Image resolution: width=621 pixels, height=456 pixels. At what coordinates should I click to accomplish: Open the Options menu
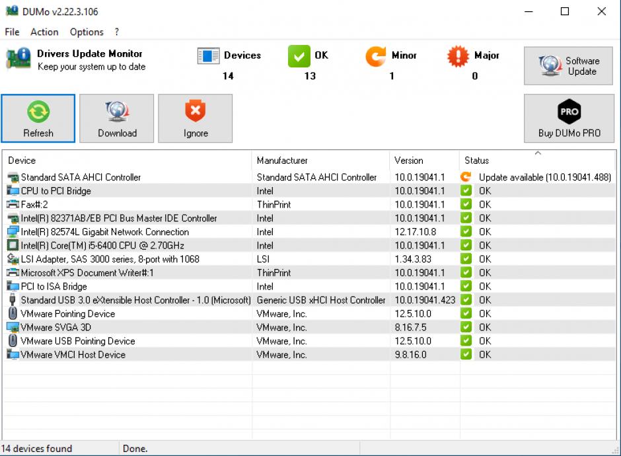87,32
